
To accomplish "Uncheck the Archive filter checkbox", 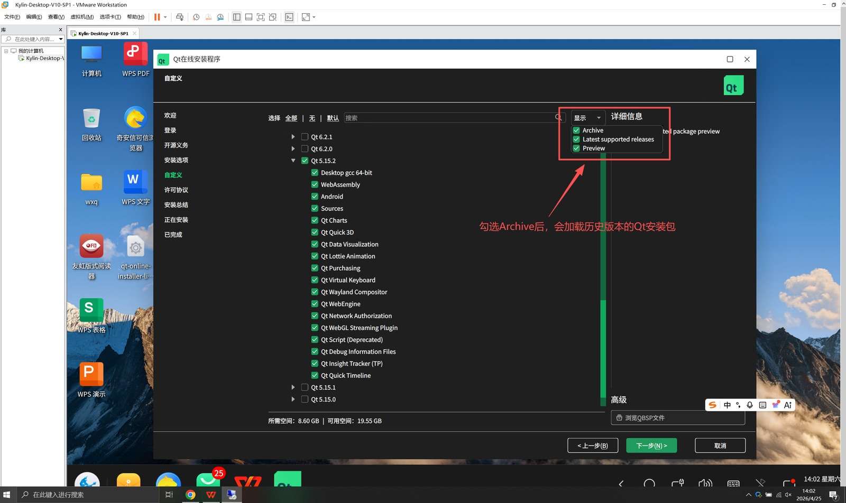I will click(x=576, y=130).
